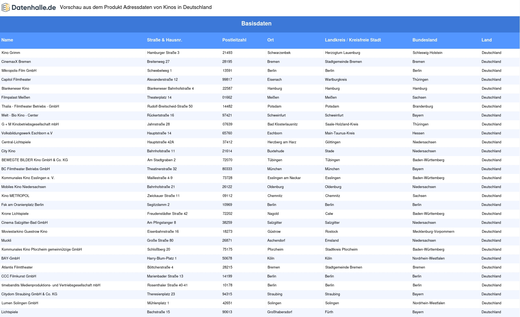Select the Muckli name cell

6,241
